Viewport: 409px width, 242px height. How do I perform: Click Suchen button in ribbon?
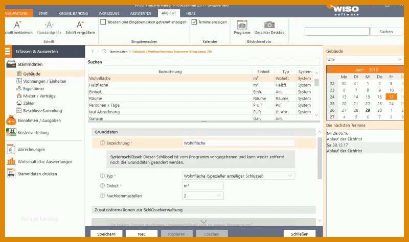click(x=386, y=32)
